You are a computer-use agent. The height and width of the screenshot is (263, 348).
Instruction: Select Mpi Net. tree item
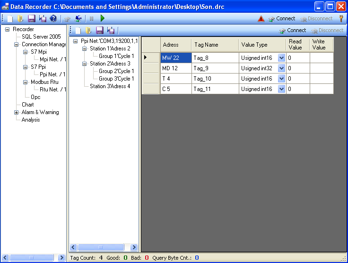coord(52,59)
